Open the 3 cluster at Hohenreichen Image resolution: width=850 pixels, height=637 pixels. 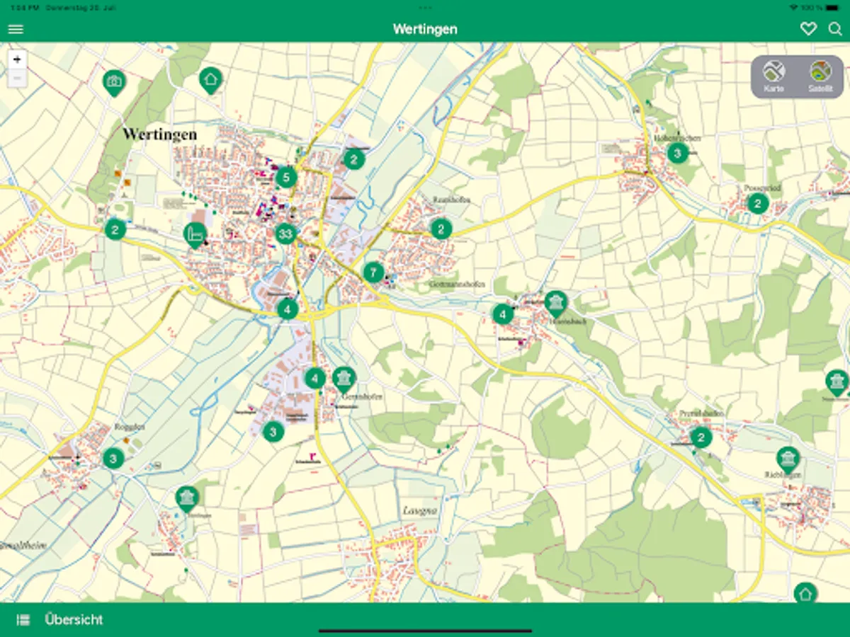[x=678, y=153]
